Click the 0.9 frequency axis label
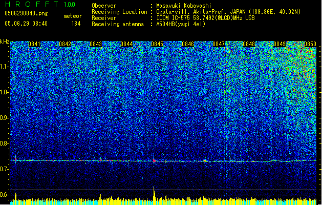The image size is (322, 205). 5,118
